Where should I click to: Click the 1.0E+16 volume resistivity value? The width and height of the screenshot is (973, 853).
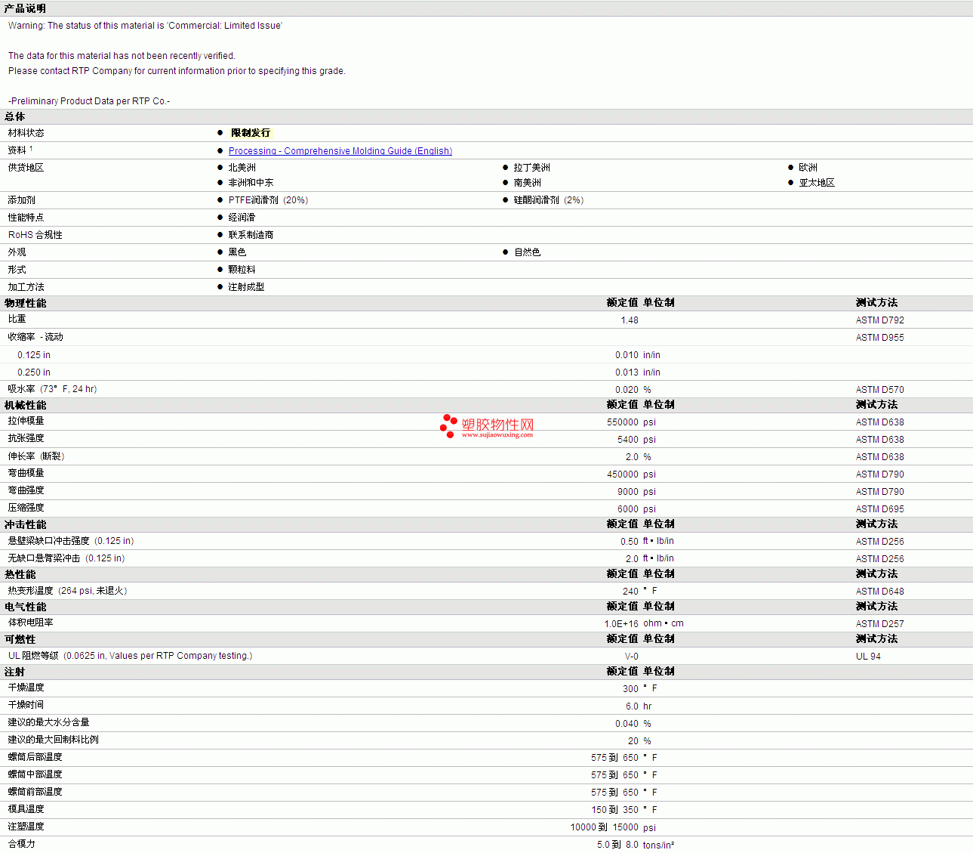coord(621,624)
